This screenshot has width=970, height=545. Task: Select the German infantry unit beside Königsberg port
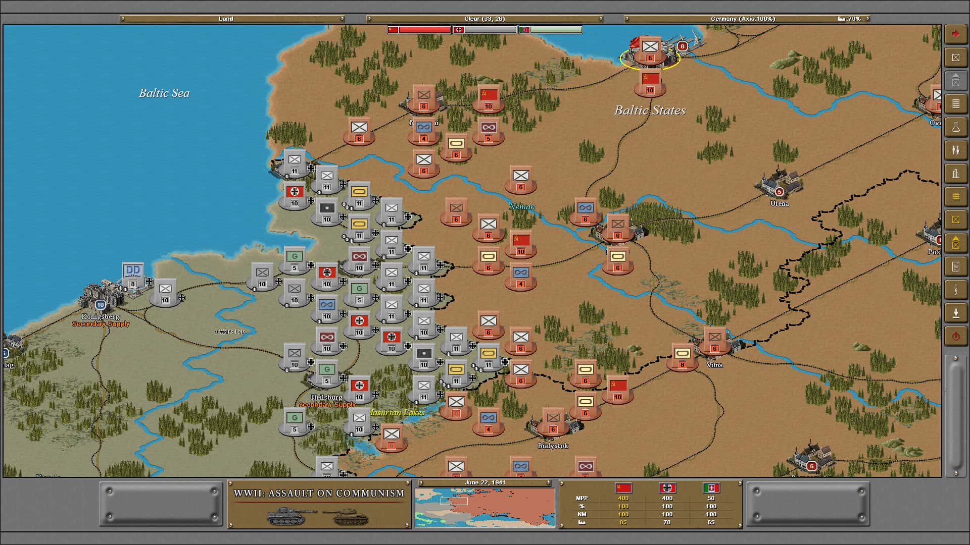[165, 292]
